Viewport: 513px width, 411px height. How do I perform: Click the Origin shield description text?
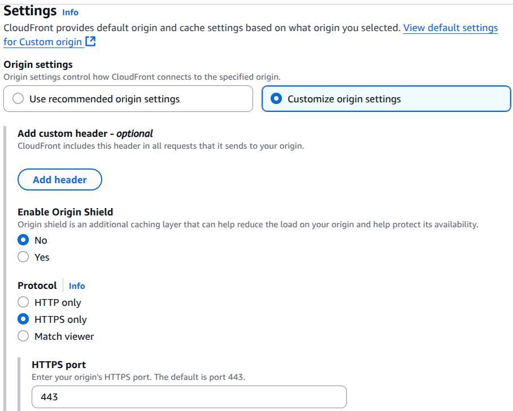point(247,224)
